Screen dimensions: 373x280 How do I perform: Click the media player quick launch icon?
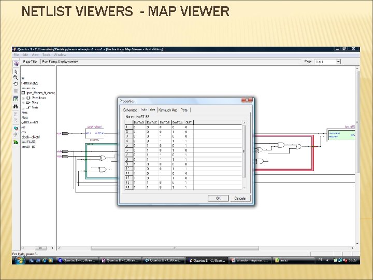point(50,260)
